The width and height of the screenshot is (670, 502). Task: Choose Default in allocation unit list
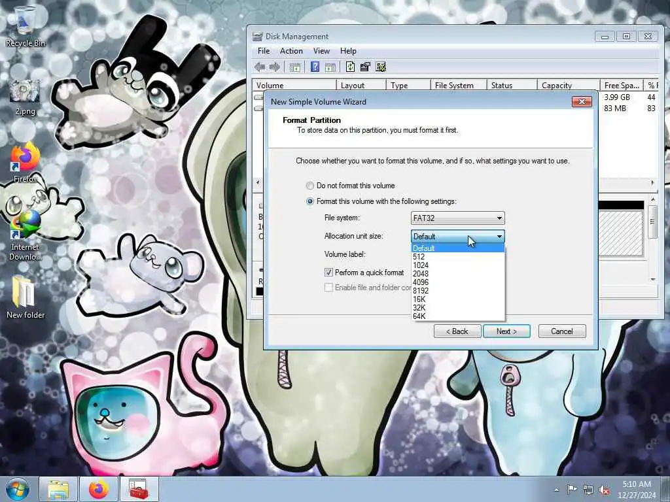(x=457, y=248)
